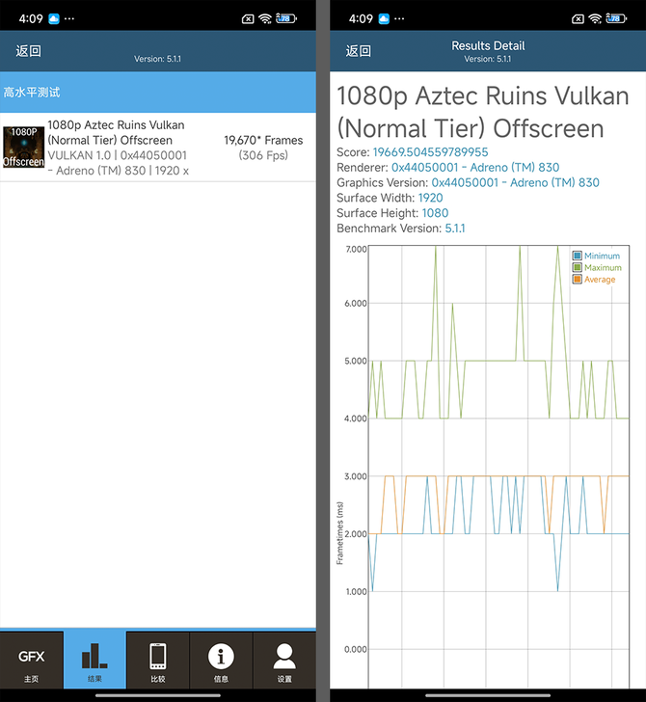Screen dimensions: 646x702
Task: Toggle the Maximum series legend swatch
Action: click(x=578, y=268)
